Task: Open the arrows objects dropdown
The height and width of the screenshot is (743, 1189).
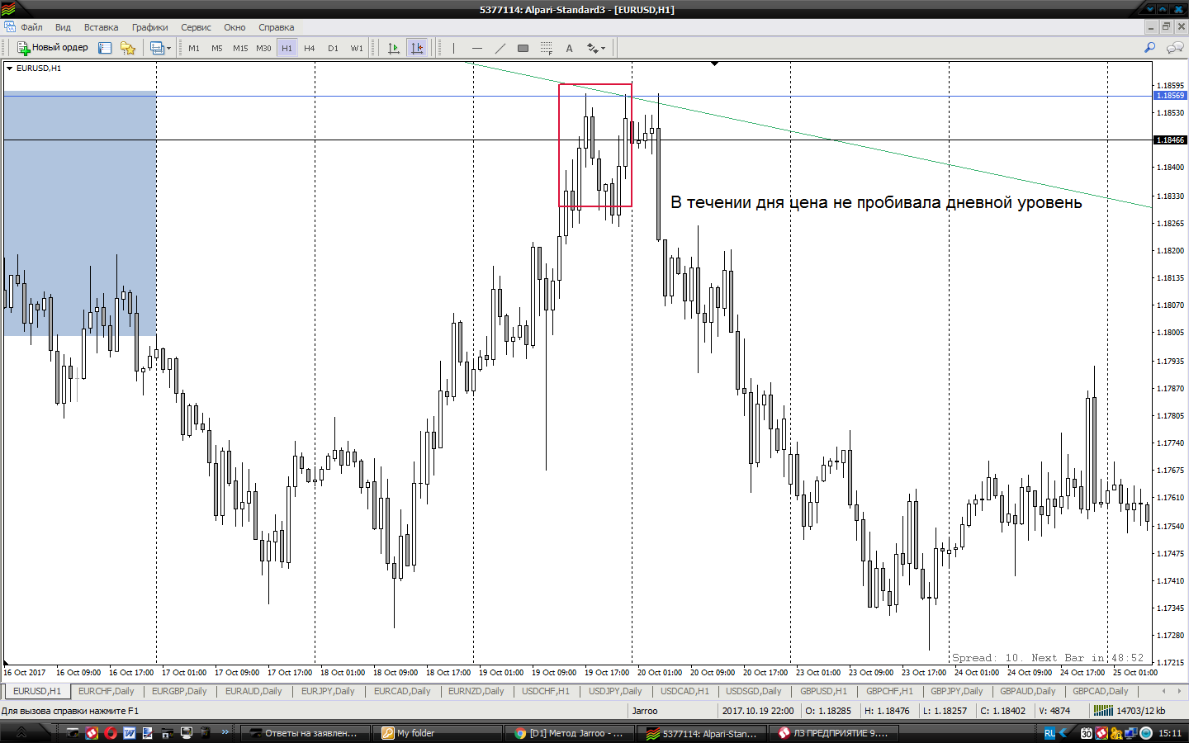Action: point(595,48)
